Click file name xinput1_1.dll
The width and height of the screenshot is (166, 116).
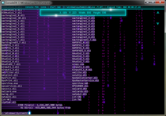10,67
